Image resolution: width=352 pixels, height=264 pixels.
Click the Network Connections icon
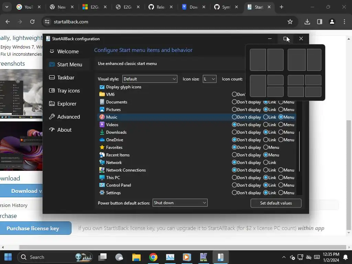click(x=102, y=170)
